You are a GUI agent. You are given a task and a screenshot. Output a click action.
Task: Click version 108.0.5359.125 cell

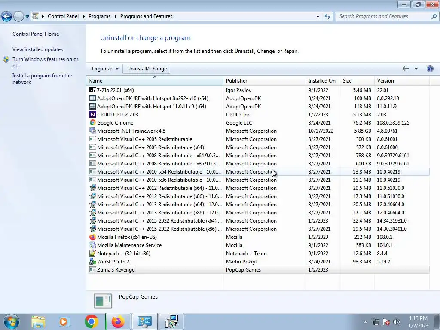[x=393, y=123]
